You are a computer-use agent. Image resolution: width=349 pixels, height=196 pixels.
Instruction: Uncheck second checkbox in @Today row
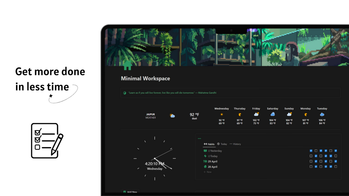[x=316, y=156]
